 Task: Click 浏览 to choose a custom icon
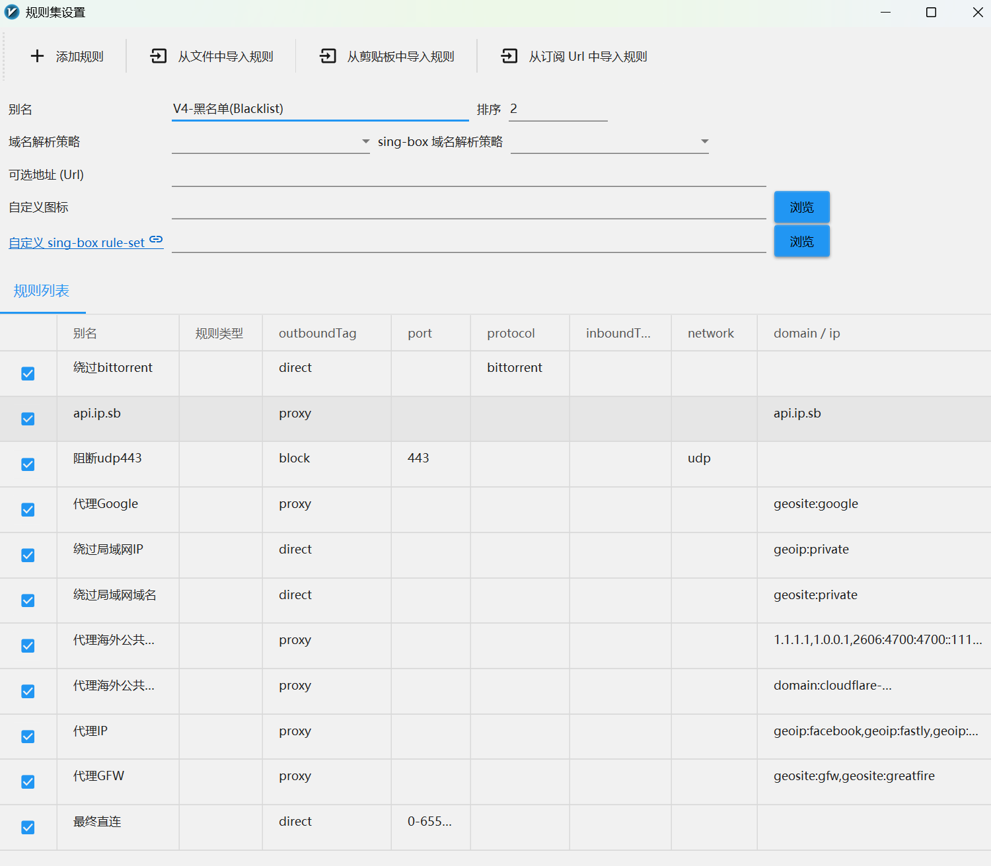(x=801, y=207)
